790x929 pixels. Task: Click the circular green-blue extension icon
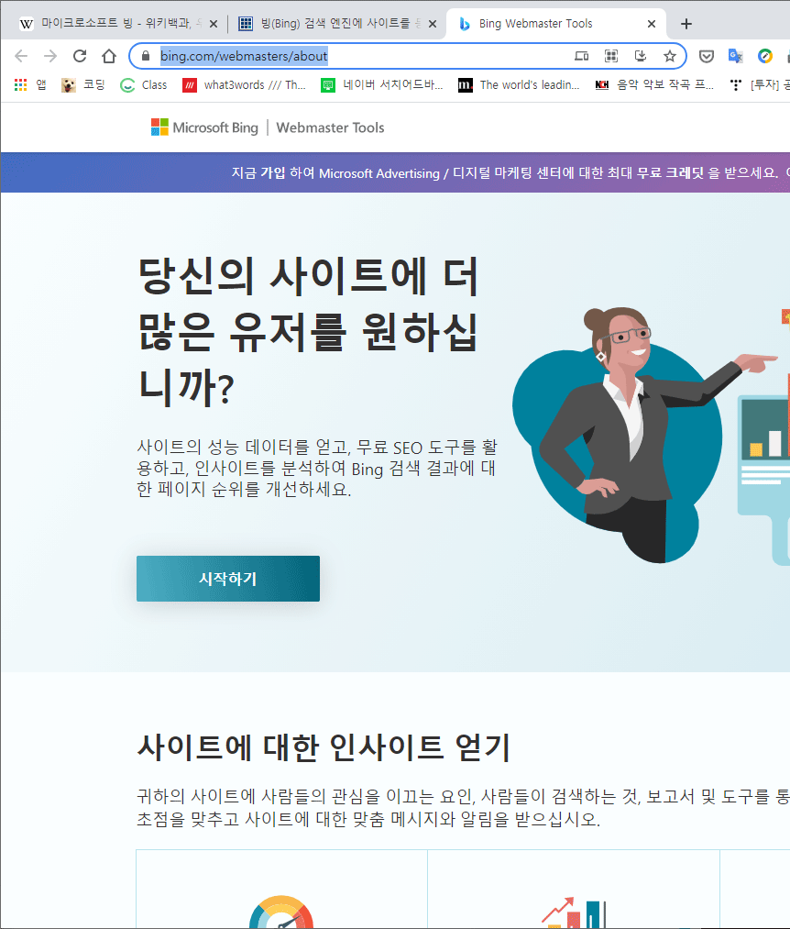tap(765, 56)
